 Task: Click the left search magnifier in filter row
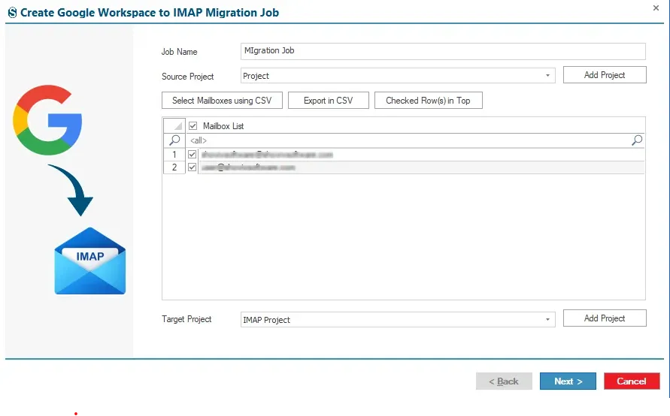pyautogui.click(x=174, y=140)
